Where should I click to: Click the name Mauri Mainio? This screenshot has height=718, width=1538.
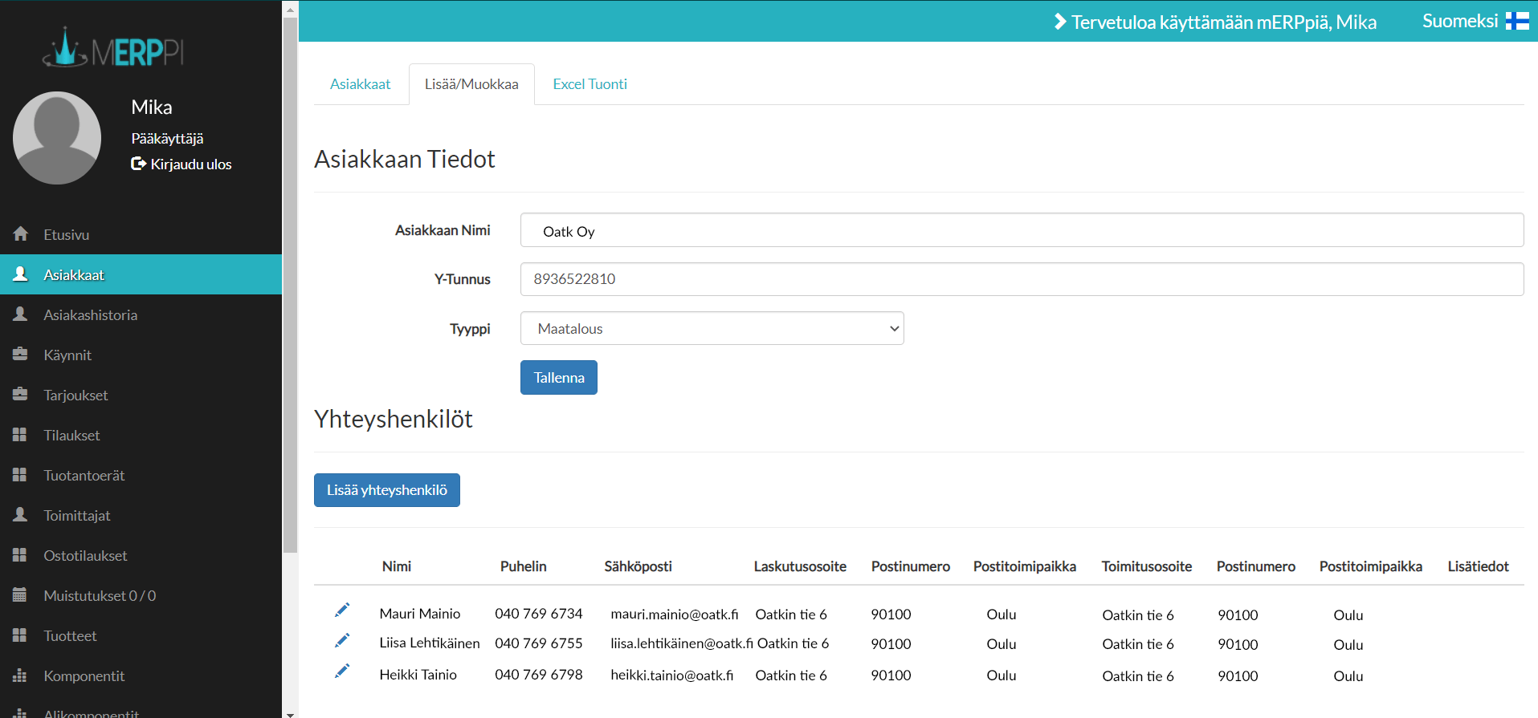pyautogui.click(x=420, y=614)
